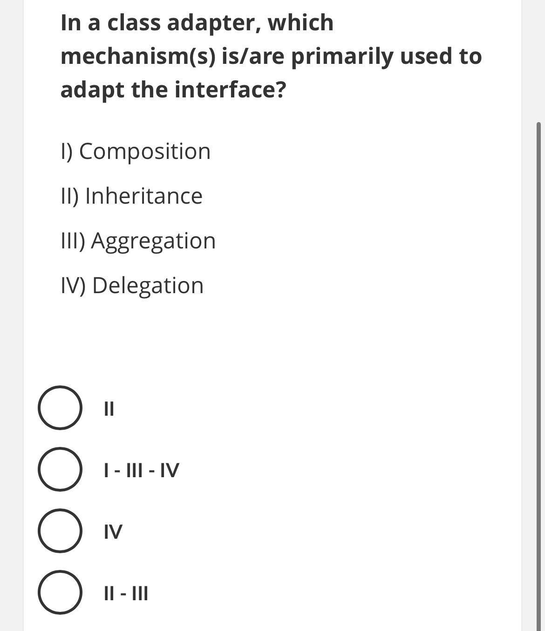Click the option text II) Inheritance
Screen dimensions: 545x631
pyautogui.click(x=132, y=195)
